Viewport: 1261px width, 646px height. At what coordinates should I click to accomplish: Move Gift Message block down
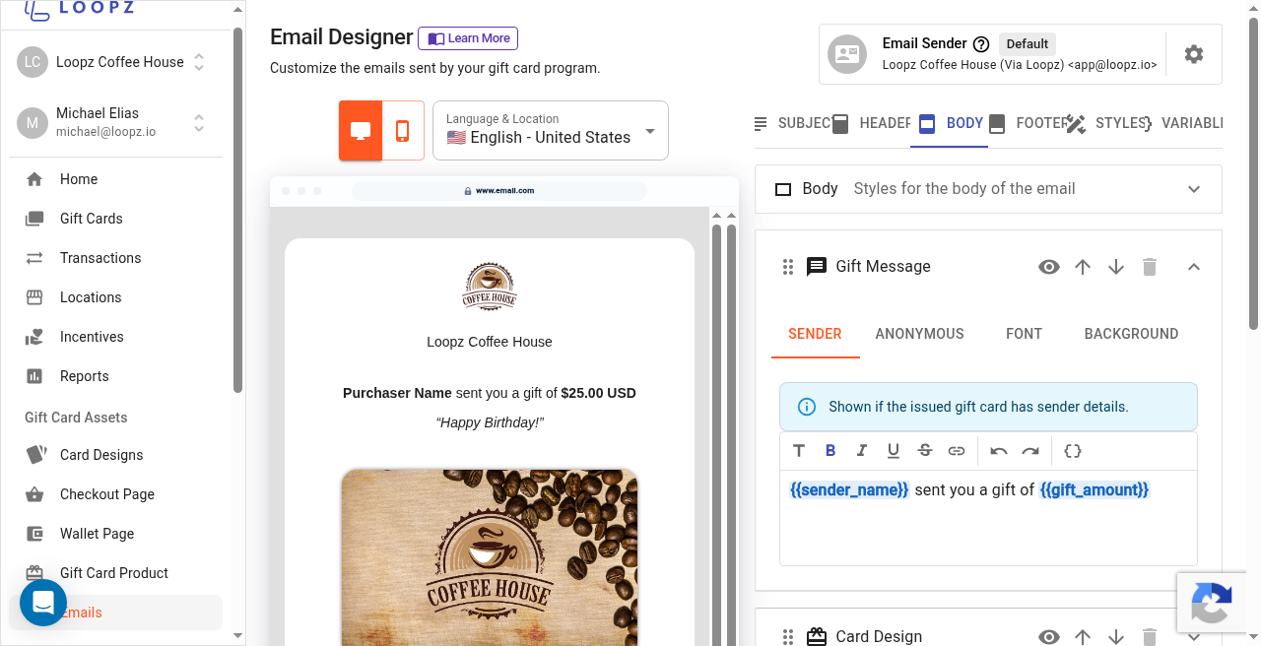(x=1116, y=267)
